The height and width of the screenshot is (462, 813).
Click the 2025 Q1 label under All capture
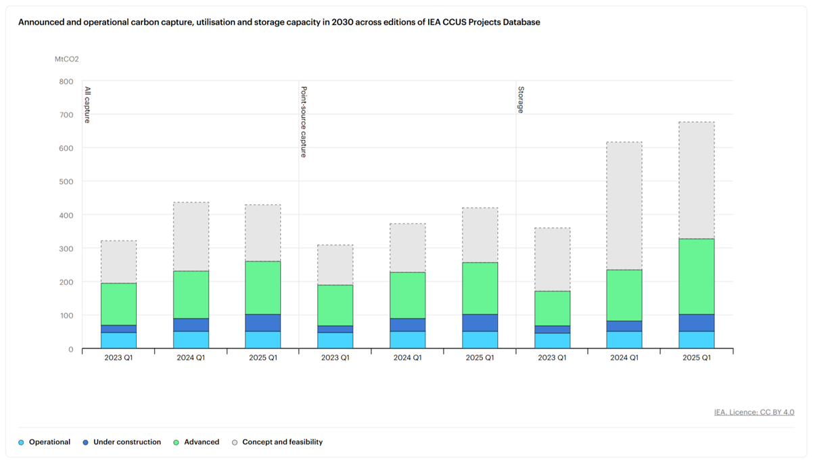(x=263, y=358)
